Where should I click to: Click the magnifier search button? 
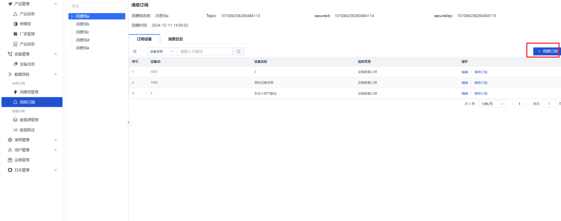tap(238, 52)
